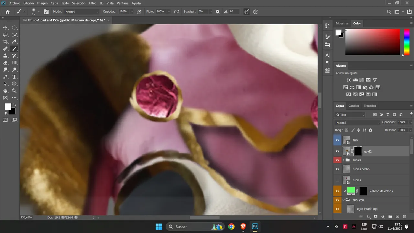Open the Flujo value dropdown
414x233 pixels.
point(169,12)
